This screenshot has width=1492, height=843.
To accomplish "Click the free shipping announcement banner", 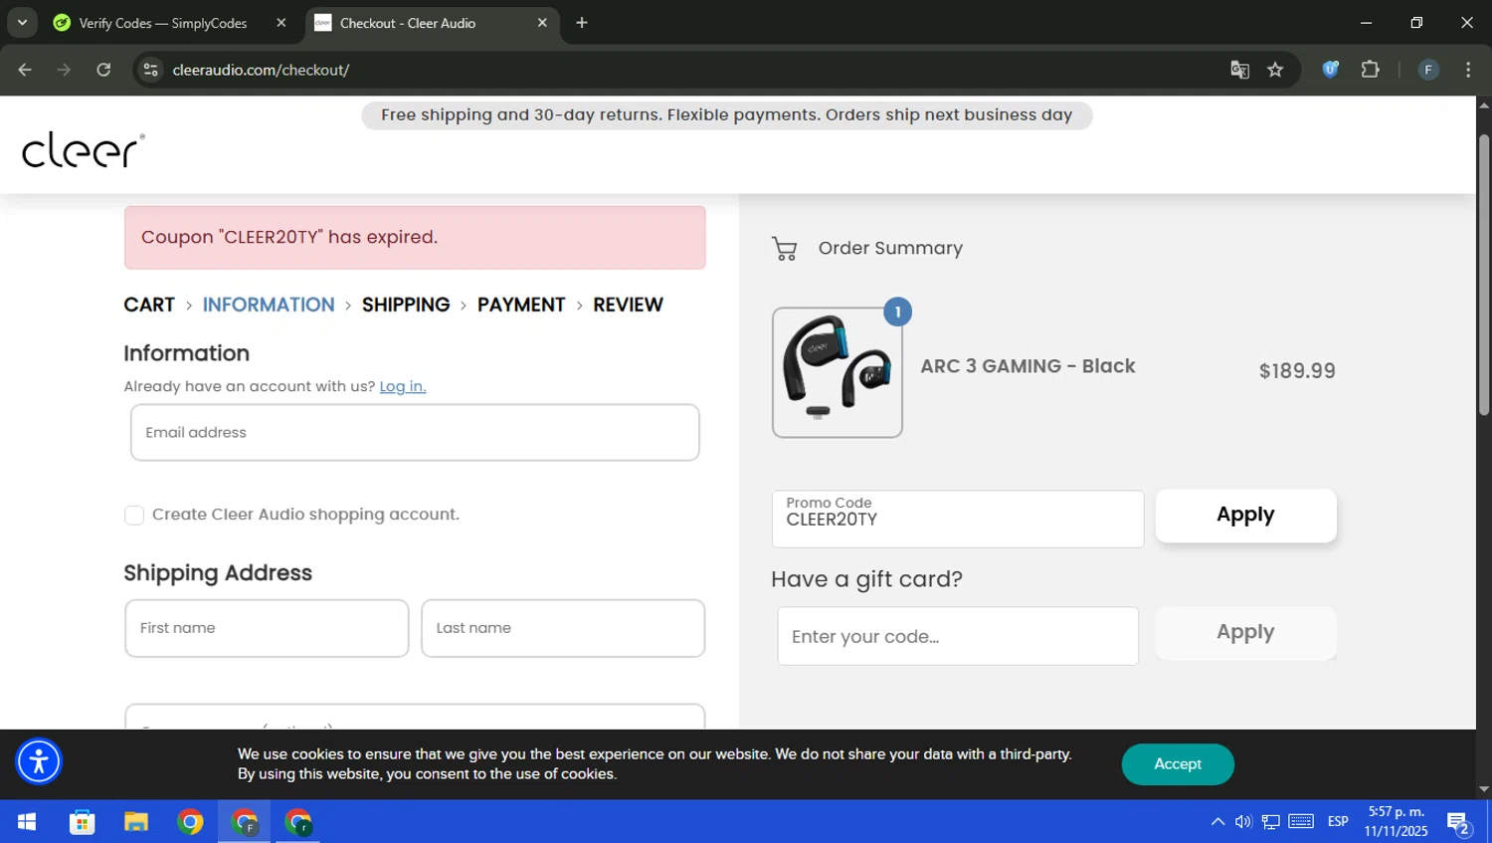I will tap(726, 115).
